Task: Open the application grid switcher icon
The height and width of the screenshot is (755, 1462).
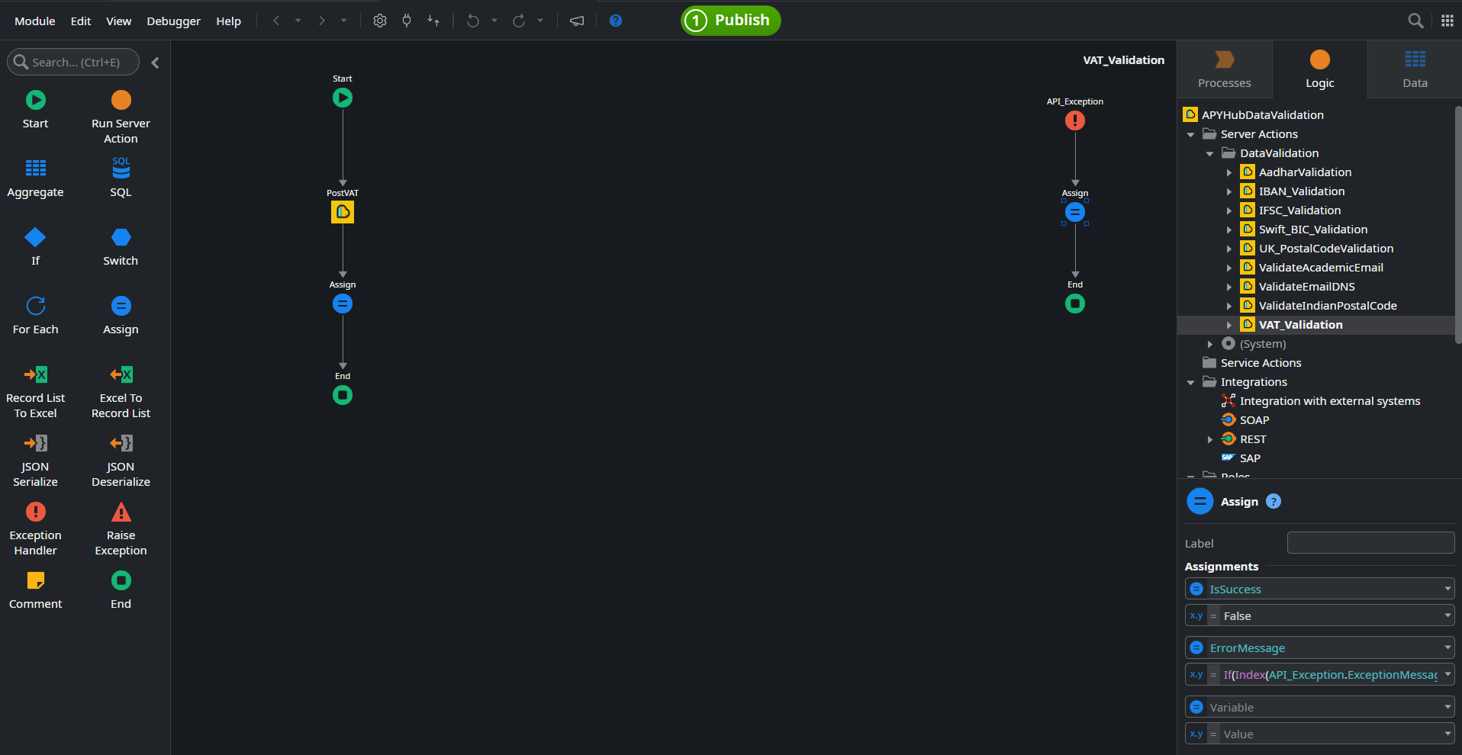Action: coord(1447,21)
